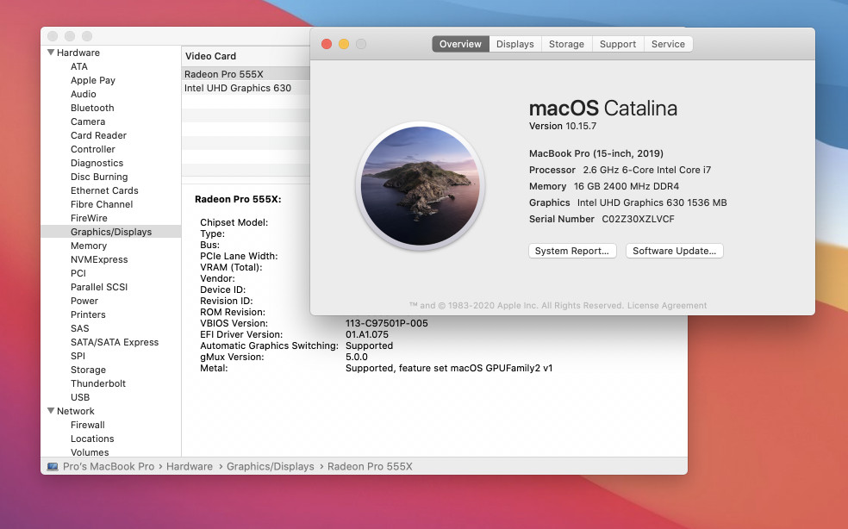Click the Software Update button

pos(675,251)
